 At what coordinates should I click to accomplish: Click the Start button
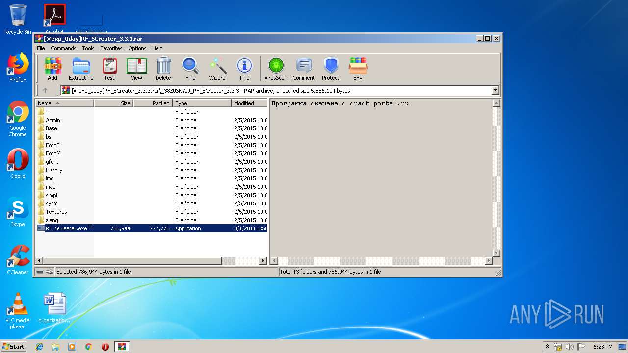pyautogui.click(x=13, y=347)
